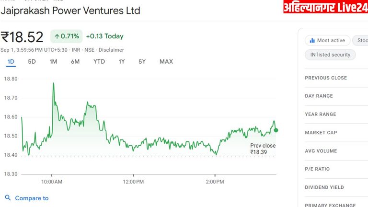Image resolution: width=368 pixels, height=207 pixels.
Task: Click the Live24 logo banner
Action: click(x=325, y=7)
